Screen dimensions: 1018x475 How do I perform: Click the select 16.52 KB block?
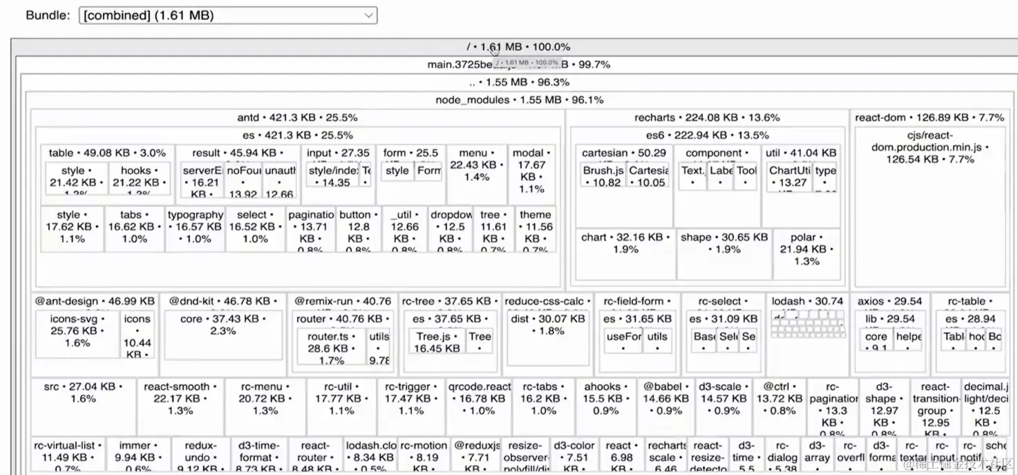point(255,229)
